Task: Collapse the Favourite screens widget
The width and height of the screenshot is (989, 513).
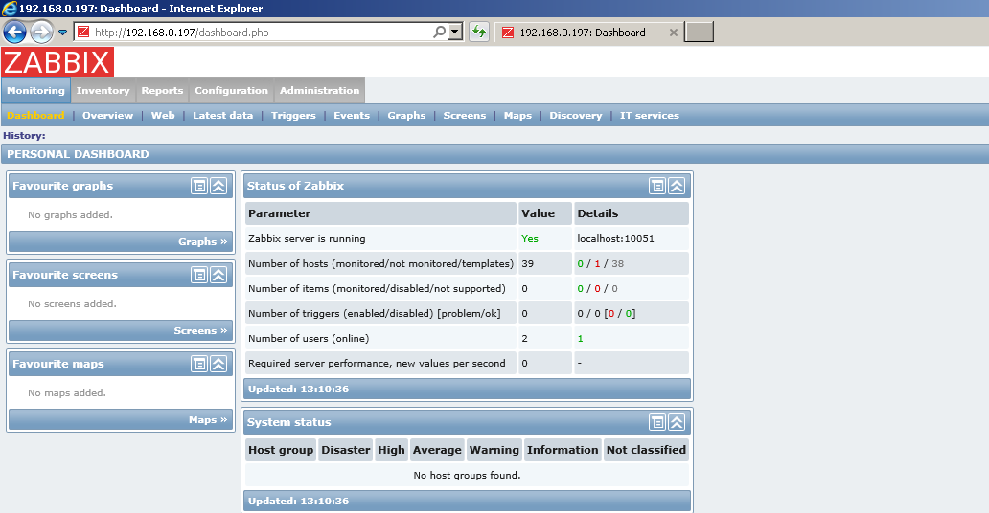Action: pyautogui.click(x=218, y=275)
